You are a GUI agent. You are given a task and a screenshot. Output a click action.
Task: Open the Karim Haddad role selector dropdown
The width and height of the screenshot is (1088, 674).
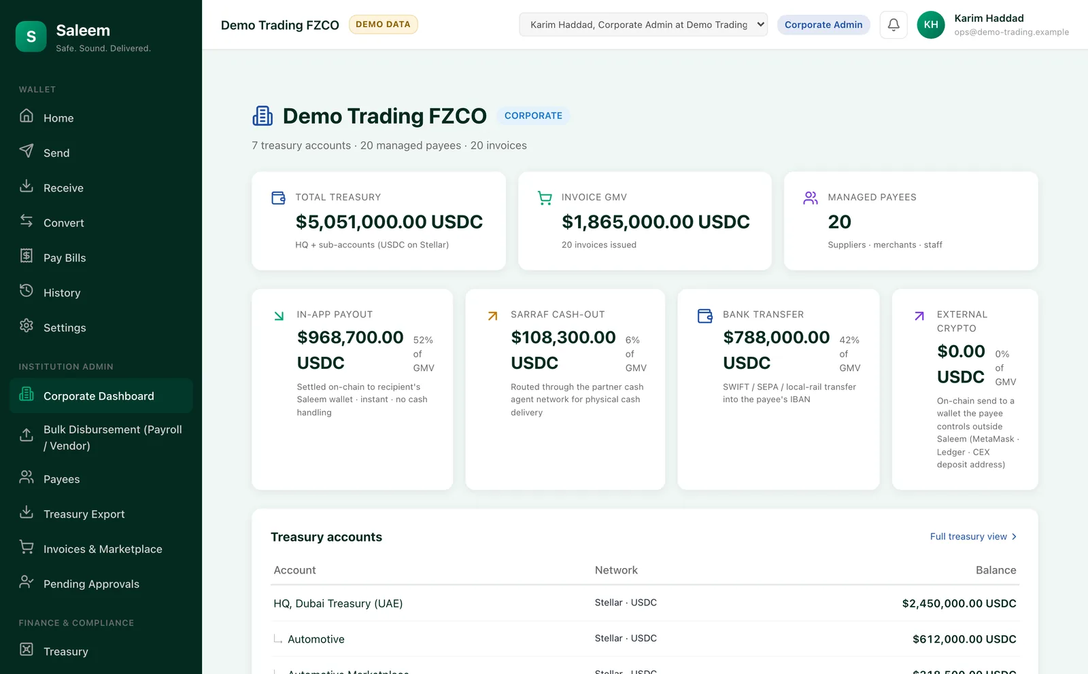pyautogui.click(x=643, y=24)
